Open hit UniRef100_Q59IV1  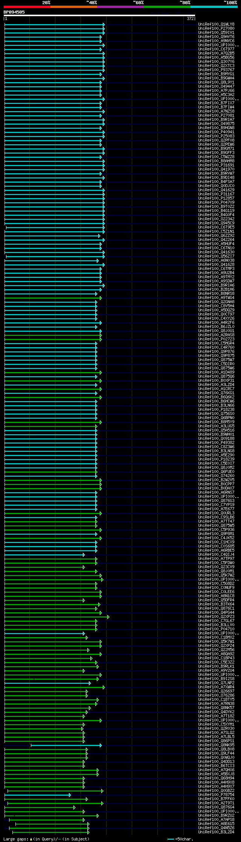click(x=216, y=33)
